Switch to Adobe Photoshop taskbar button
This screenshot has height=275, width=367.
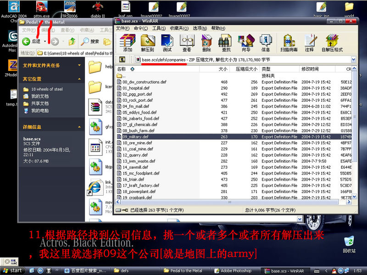[235, 270]
